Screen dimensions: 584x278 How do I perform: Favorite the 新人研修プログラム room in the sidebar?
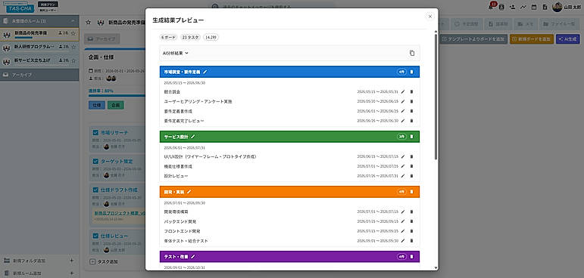pos(73,47)
